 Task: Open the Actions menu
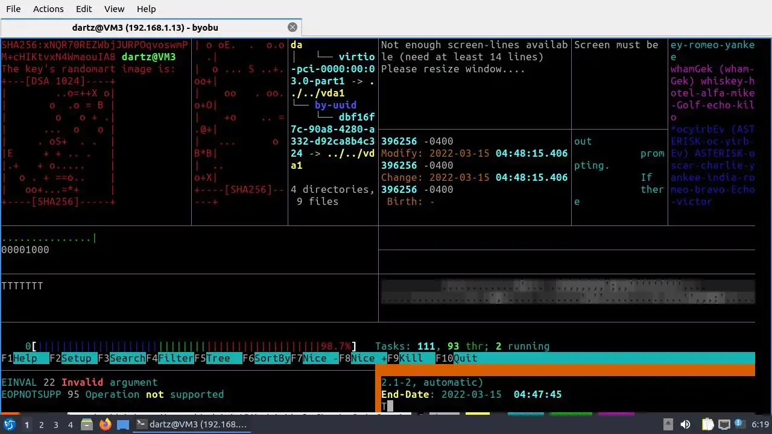(x=48, y=9)
